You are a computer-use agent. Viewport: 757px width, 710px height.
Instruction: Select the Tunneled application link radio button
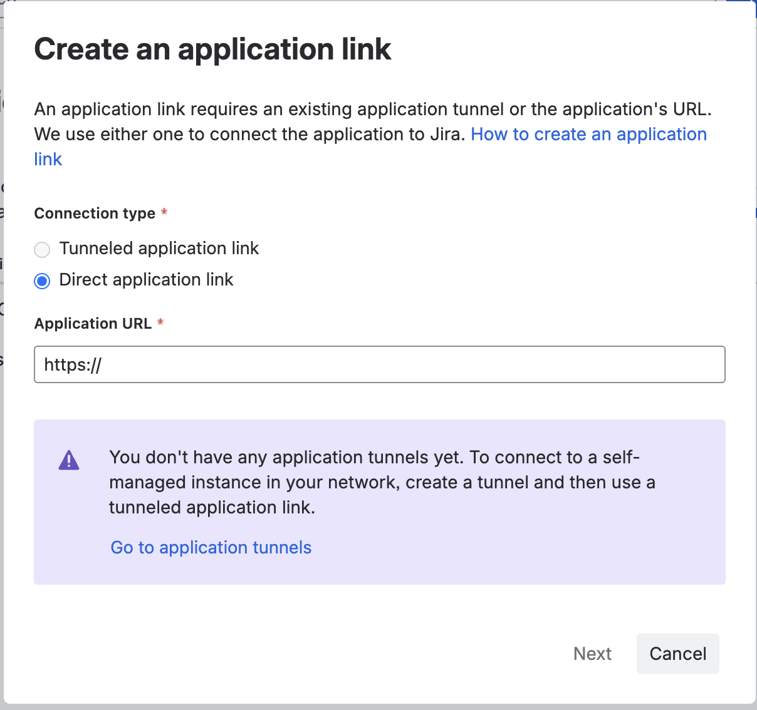click(42, 250)
